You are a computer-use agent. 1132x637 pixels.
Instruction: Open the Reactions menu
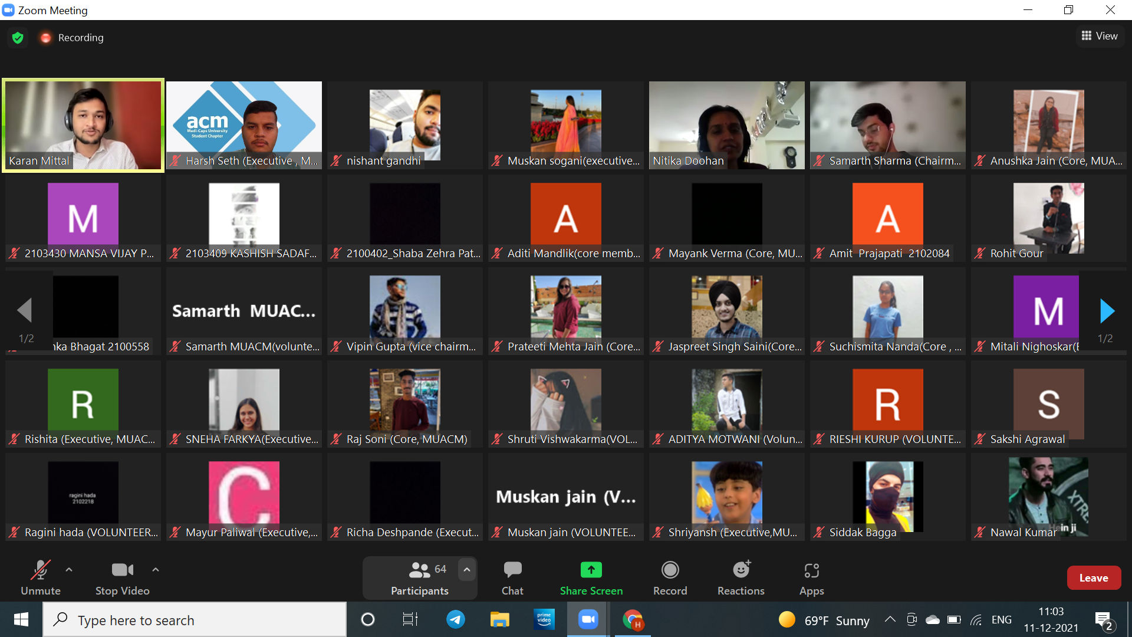[741, 578]
